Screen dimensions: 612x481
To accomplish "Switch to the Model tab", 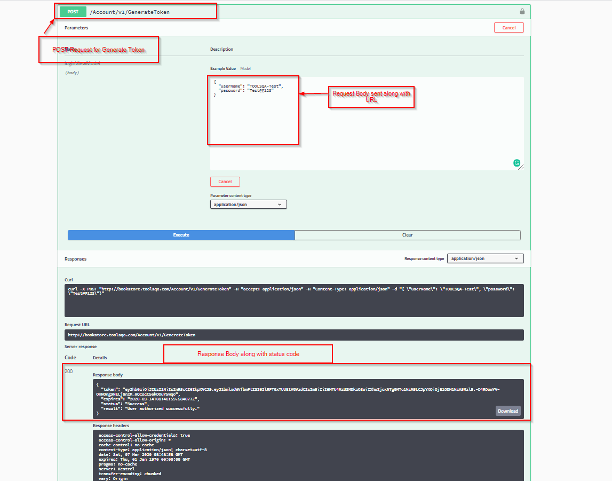I will click(x=245, y=68).
